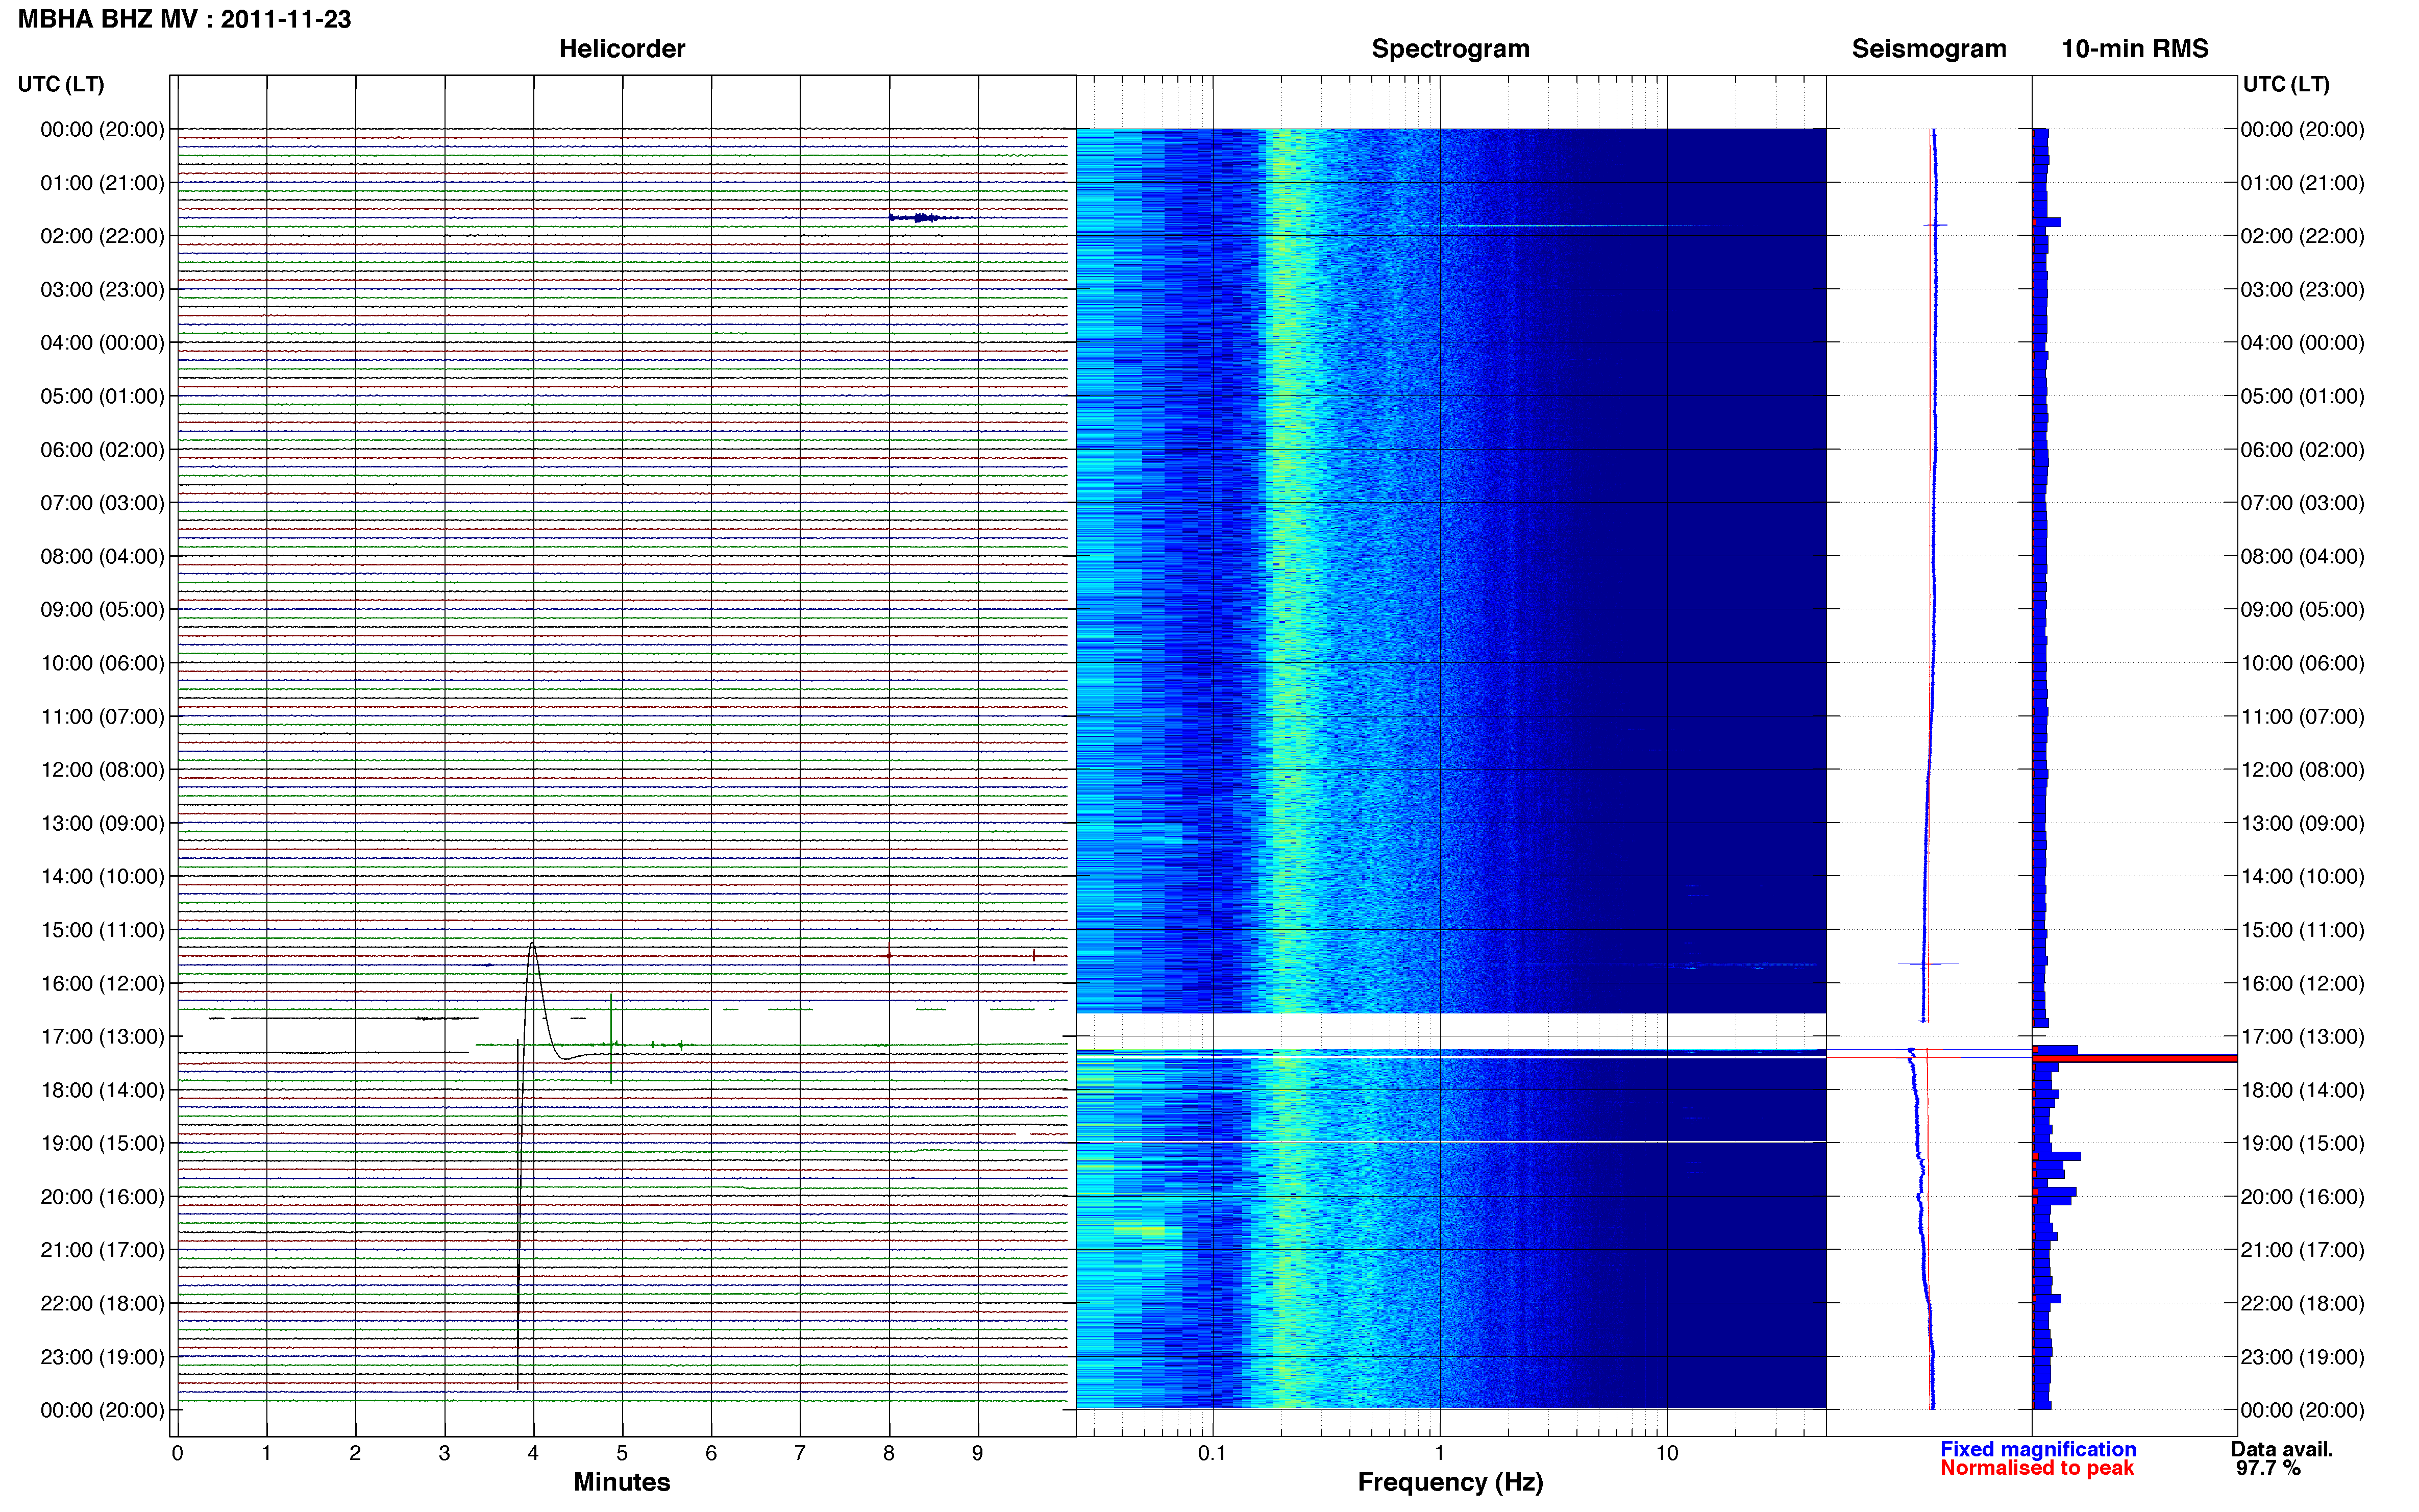Click '14:00 (10:00)' on the helicorder time axis
This screenshot has height=1512, width=2419.
tap(102, 876)
